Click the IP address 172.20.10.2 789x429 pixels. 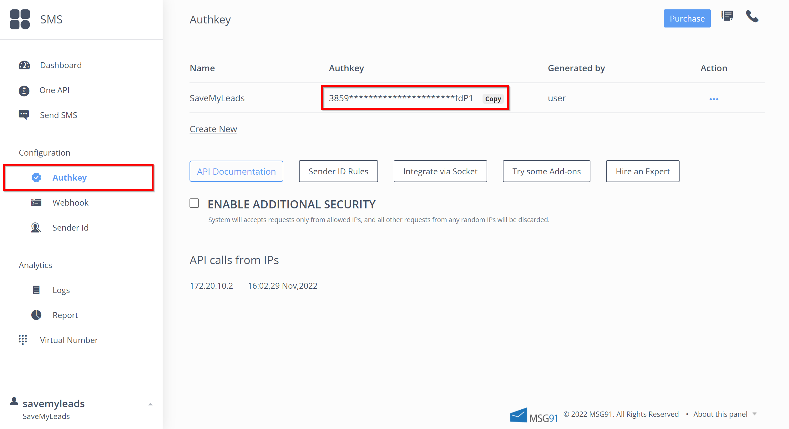point(211,286)
